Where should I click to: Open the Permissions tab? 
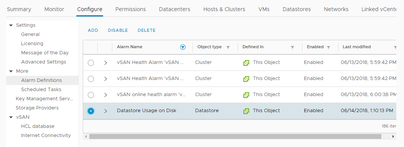coord(130,9)
